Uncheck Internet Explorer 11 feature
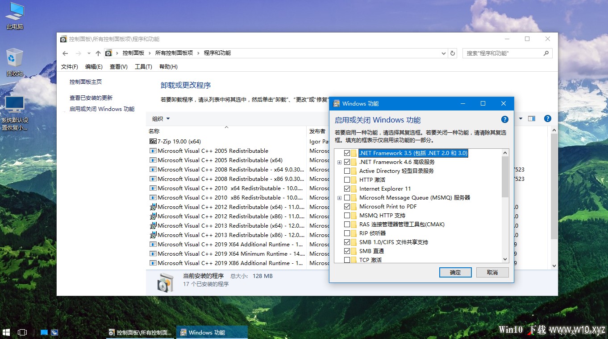Screen dimensions: 608x339 pos(347,188)
